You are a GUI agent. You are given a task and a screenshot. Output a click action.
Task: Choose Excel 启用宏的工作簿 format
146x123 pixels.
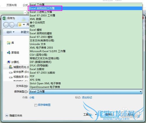coord(86,8)
